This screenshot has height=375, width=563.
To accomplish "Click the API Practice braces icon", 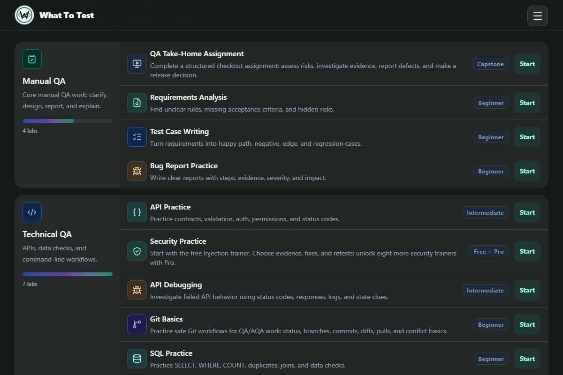I will (137, 212).
